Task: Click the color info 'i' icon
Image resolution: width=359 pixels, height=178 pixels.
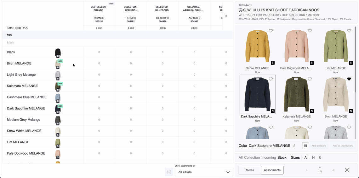Action: click(294, 146)
